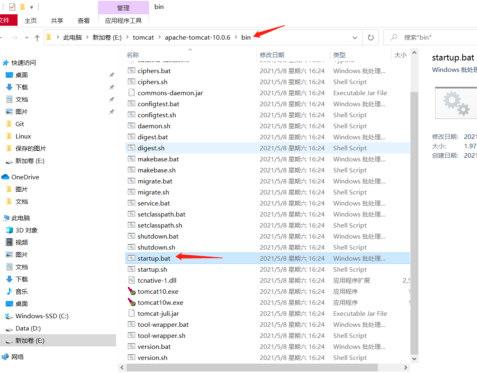
Task: Select the service.bat file icon
Action: [x=132, y=203]
